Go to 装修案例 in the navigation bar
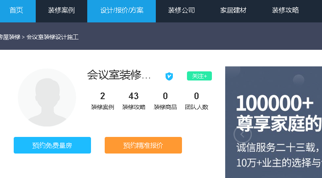This screenshot has height=178, width=322. pyautogui.click(x=61, y=10)
